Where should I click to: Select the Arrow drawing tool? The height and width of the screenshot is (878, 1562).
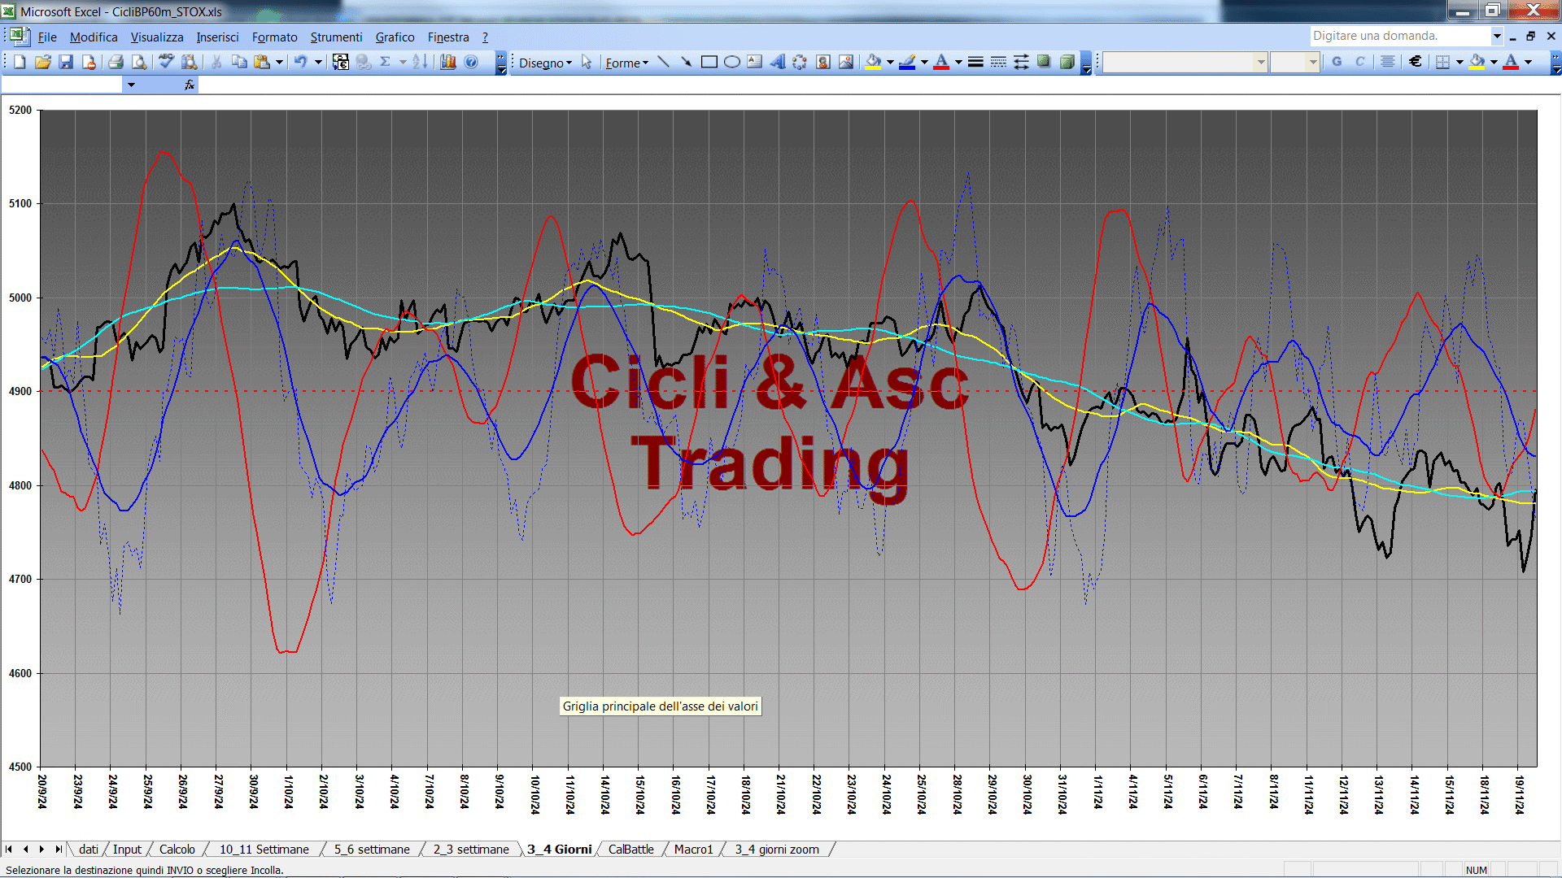[687, 62]
